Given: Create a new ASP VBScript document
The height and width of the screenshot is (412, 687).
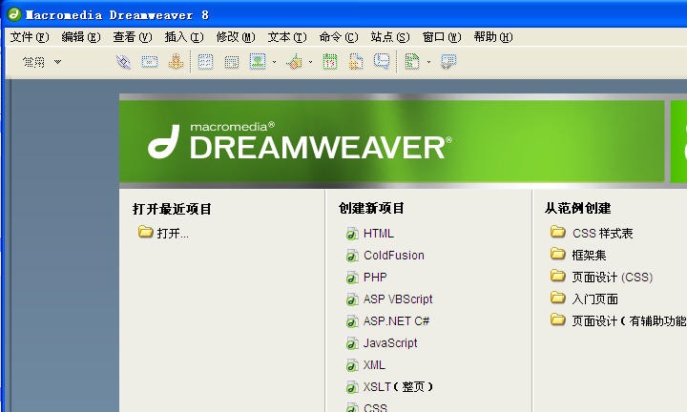Looking at the screenshot, I should click(398, 299).
